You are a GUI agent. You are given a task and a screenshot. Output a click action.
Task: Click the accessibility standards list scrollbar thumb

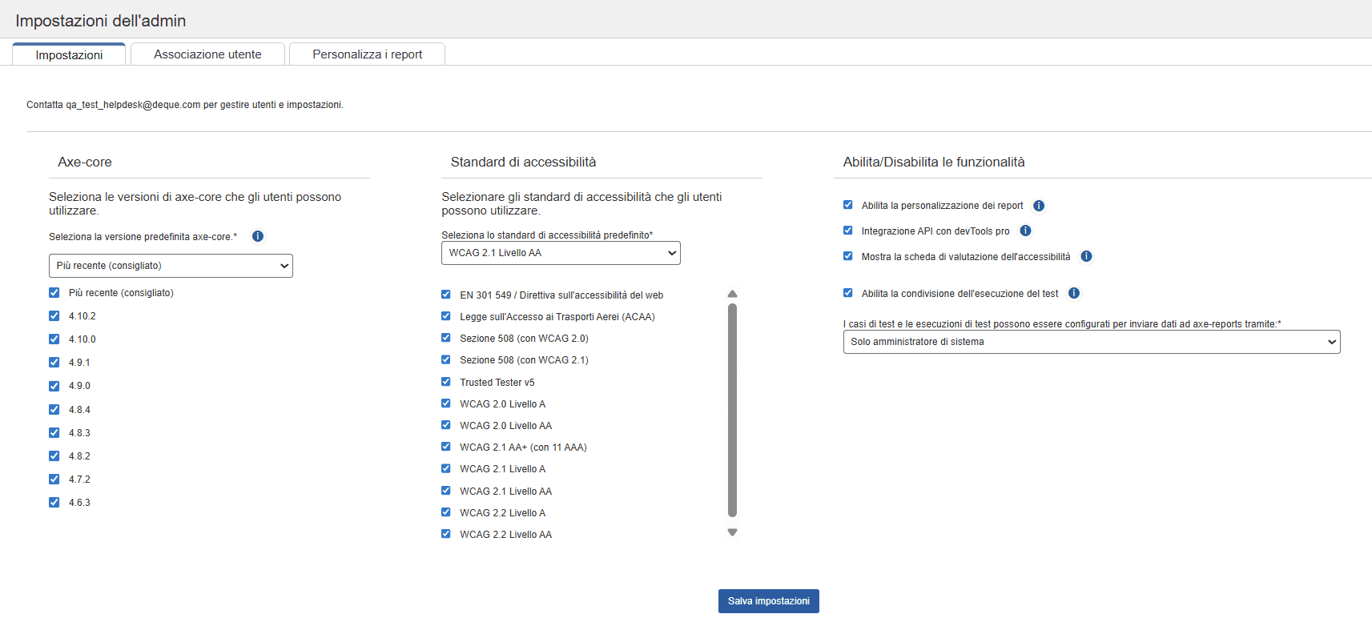[732, 410]
